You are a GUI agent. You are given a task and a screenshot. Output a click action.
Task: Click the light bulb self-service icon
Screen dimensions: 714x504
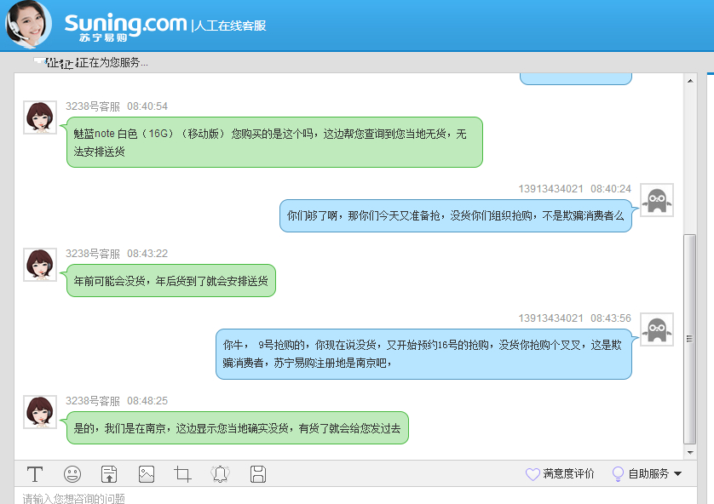[x=618, y=474]
